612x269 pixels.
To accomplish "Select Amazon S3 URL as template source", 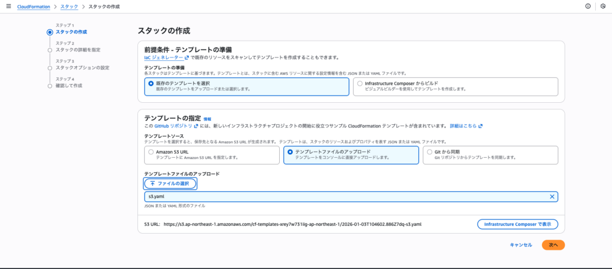I will pyautogui.click(x=151, y=152).
